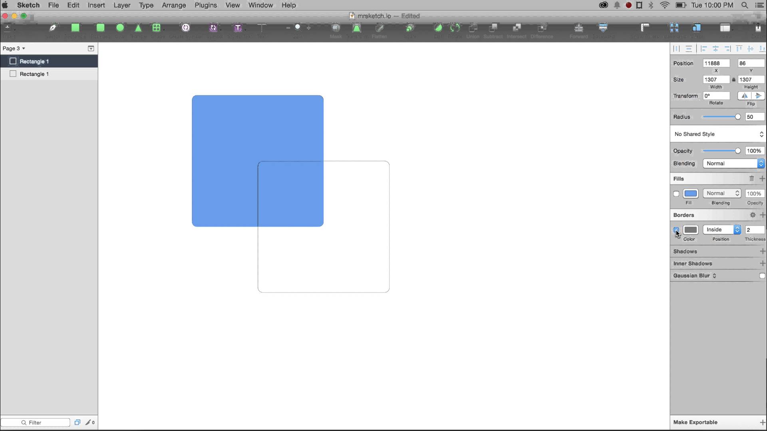Click the Make Grid toolbar icon
767x431 pixels.
(674, 28)
